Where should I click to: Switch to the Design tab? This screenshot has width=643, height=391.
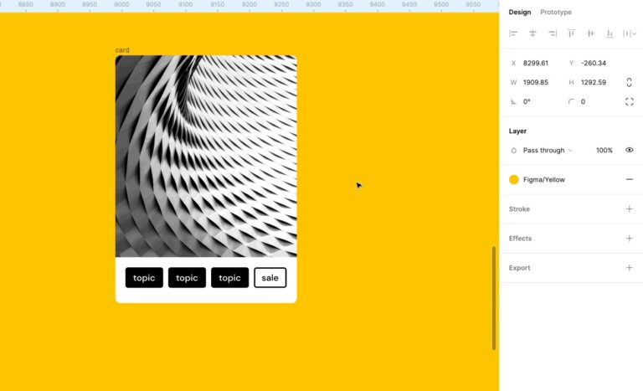click(520, 13)
